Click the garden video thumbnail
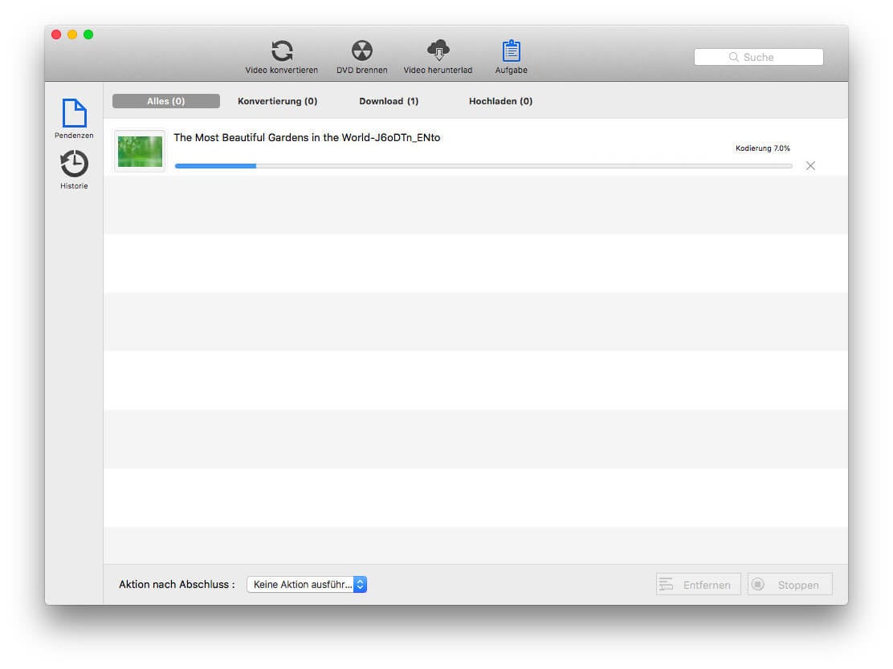This screenshot has height=669, width=893. pos(140,151)
